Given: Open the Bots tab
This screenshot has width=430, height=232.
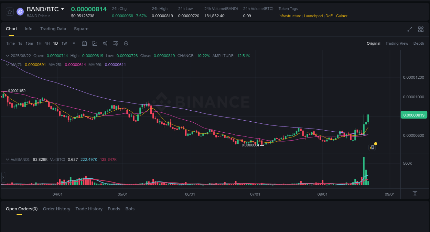Looking at the screenshot, I should [x=130, y=209].
